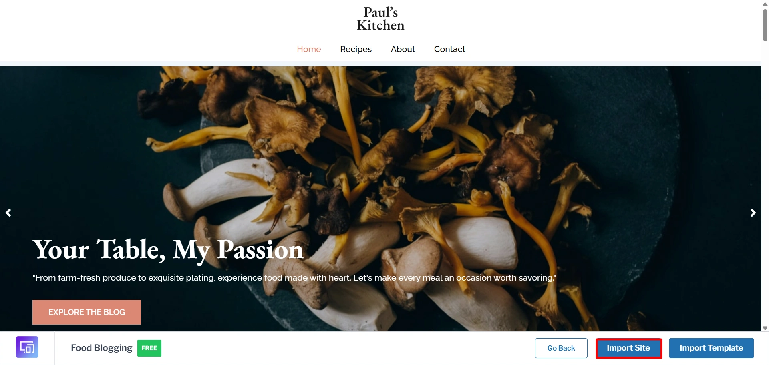Click the Go Back button

[561, 348]
